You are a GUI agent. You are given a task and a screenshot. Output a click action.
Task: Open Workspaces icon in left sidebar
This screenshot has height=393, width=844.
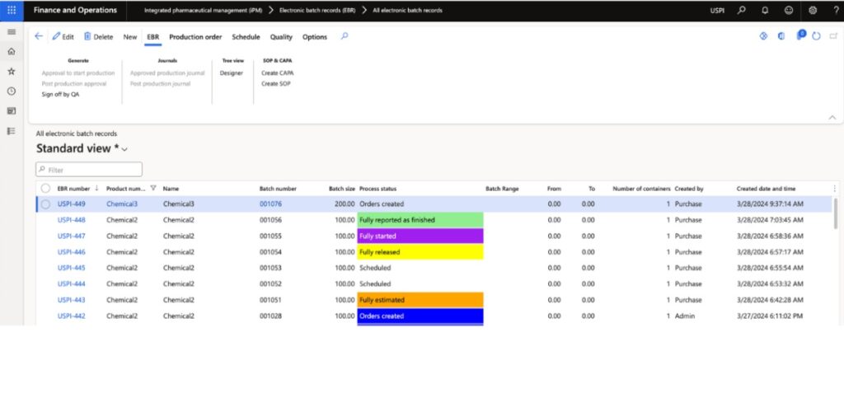coord(12,111)
